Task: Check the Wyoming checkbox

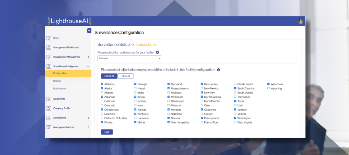Action: coord(268,88)
